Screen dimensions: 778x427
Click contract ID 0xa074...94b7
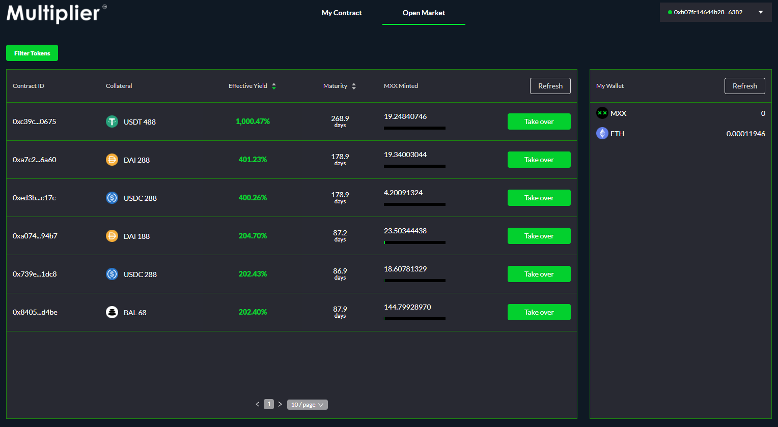35,236
